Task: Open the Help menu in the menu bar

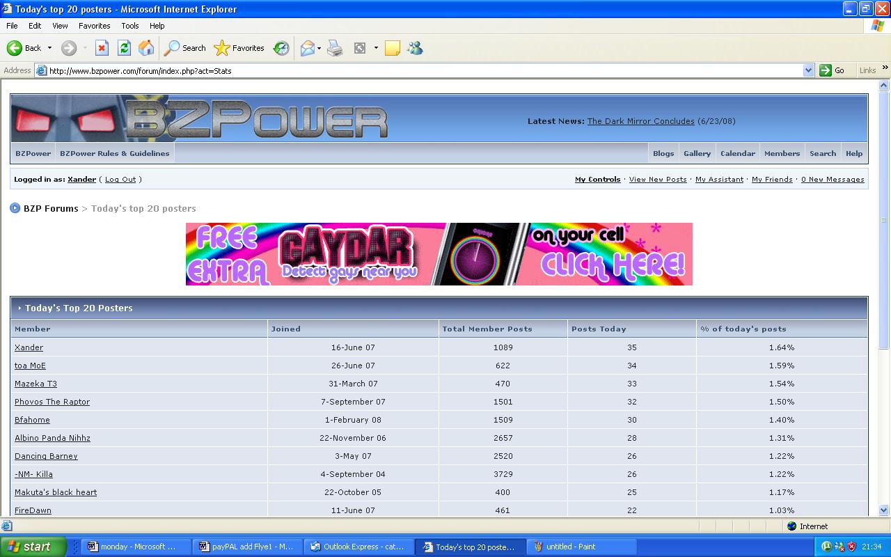Action: click(157, 26)
